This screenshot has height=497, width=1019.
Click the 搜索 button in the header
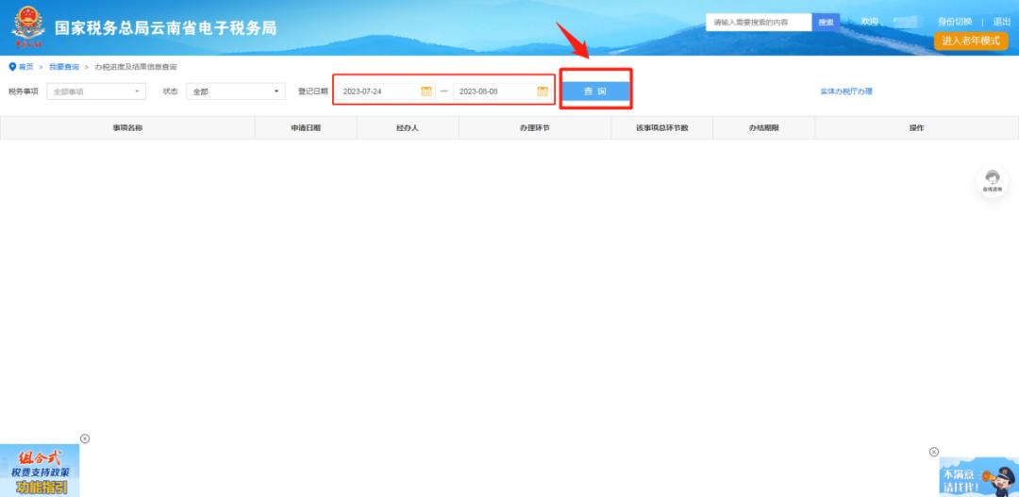pyautogui.click(x=826, y=22)
